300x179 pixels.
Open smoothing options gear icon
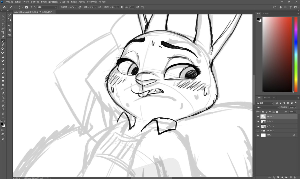[122, 7]
